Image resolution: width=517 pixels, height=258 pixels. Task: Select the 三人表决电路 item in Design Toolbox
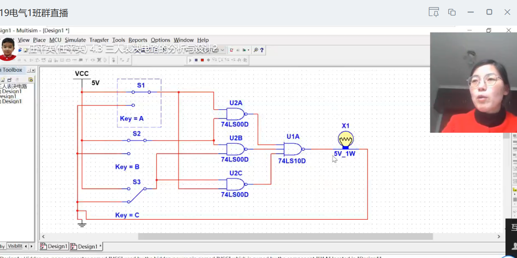14,86
